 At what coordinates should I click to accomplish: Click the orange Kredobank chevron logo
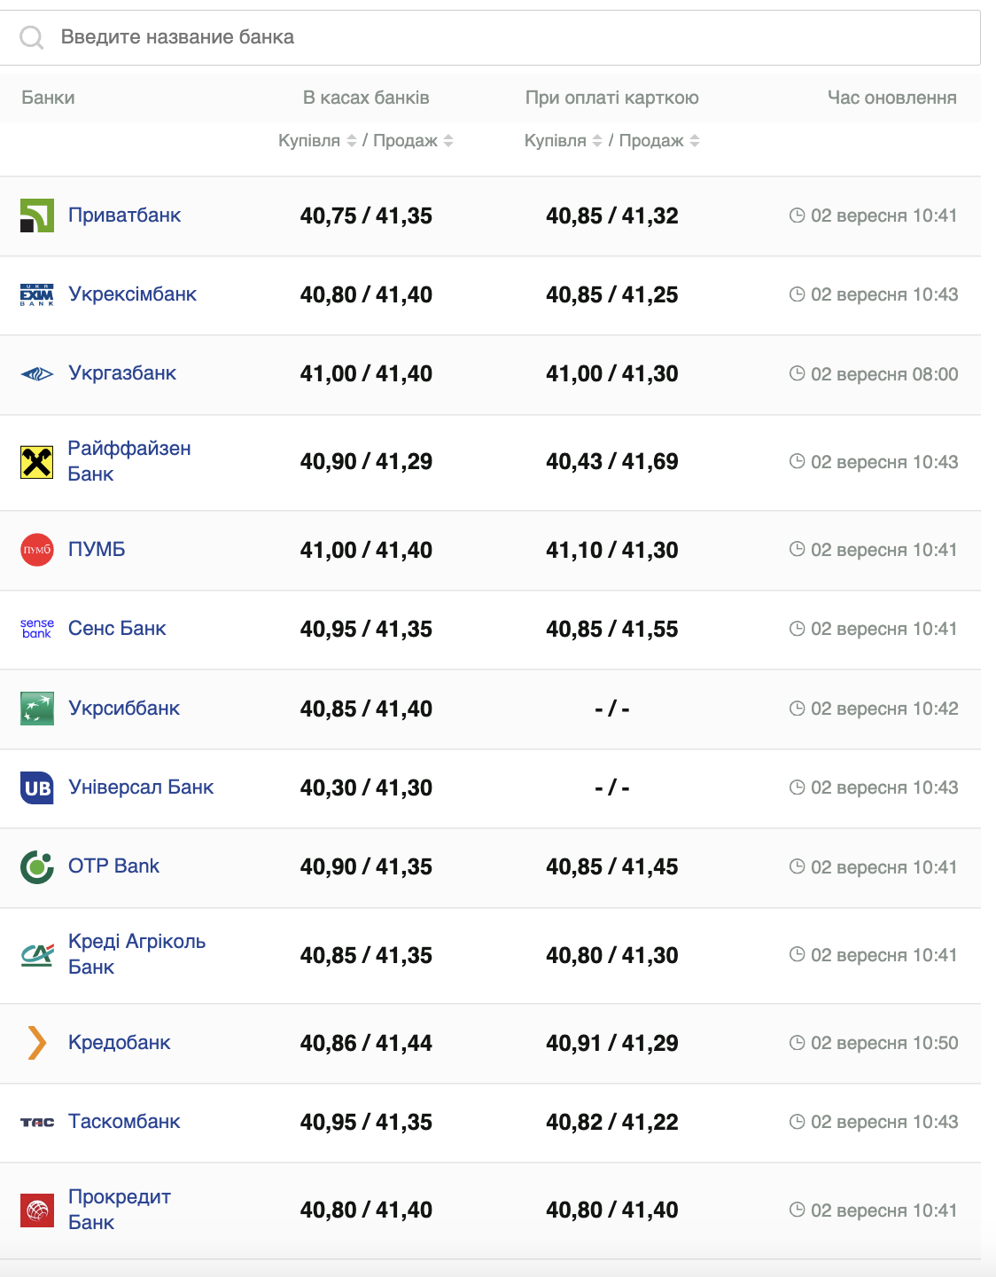(x=37, y=1043)
